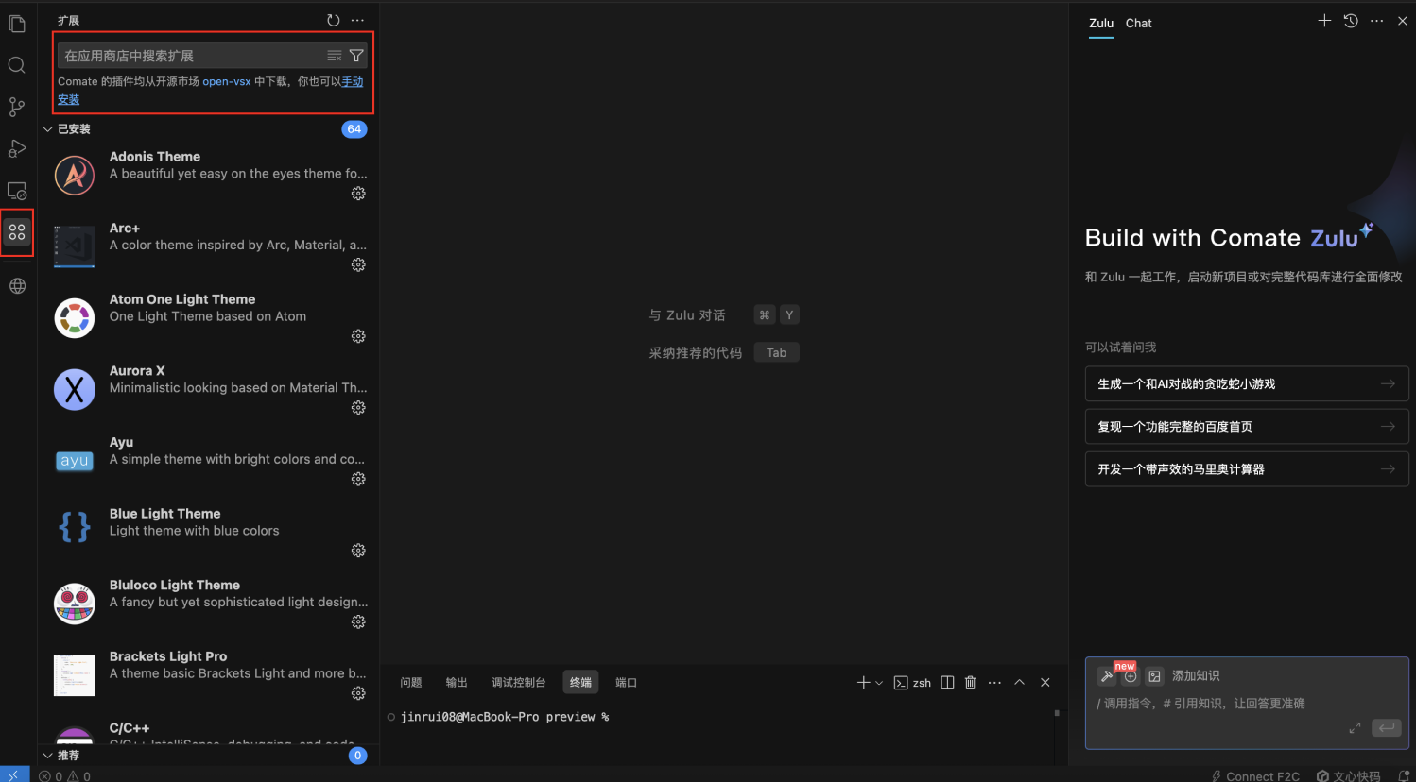Open manage gear for Ayu theme
The width and height of the screenshot is (1416, 782).
click(x=358, y=479)
